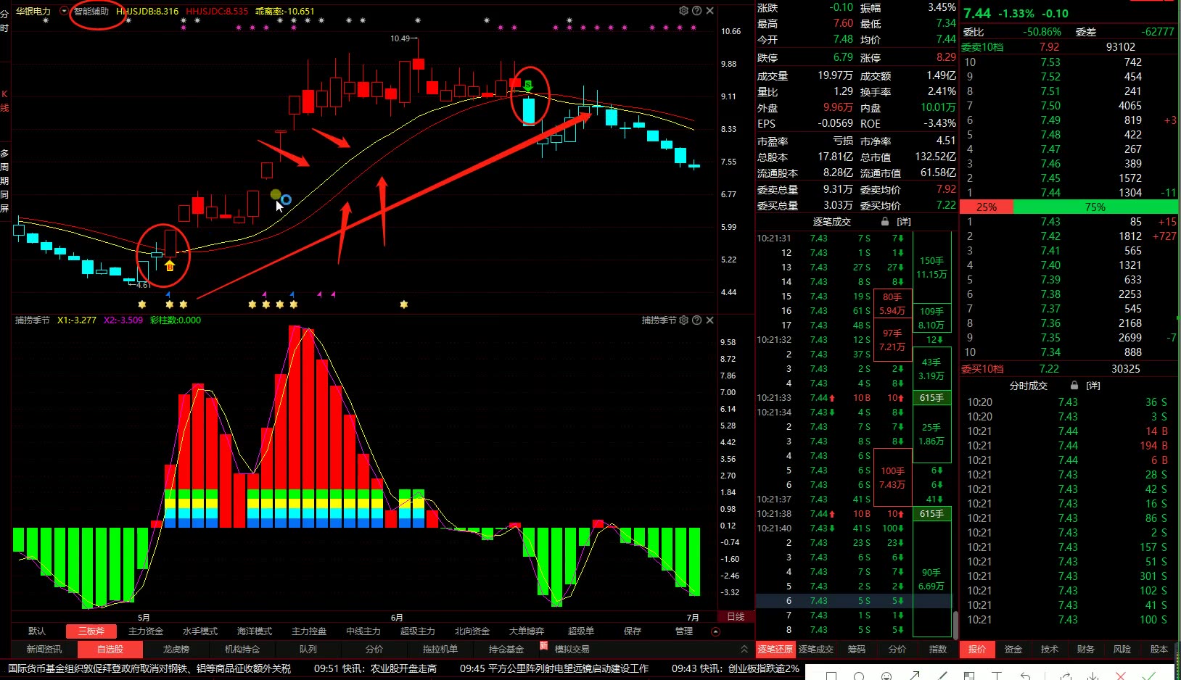
Task: Select 三板斧 indicator template tab
Action: [91, 631]
